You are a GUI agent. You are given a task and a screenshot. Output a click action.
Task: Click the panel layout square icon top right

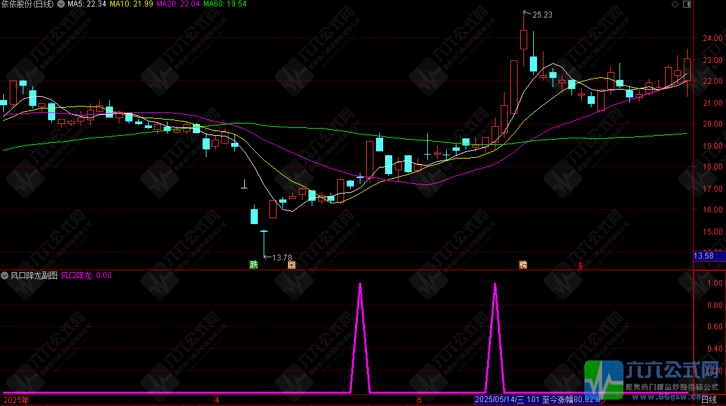pos(687,4)
